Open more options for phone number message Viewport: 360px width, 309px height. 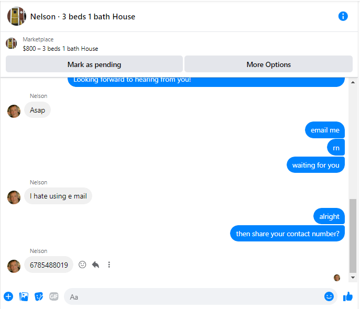pyautogui.click(x=109, y=264)
